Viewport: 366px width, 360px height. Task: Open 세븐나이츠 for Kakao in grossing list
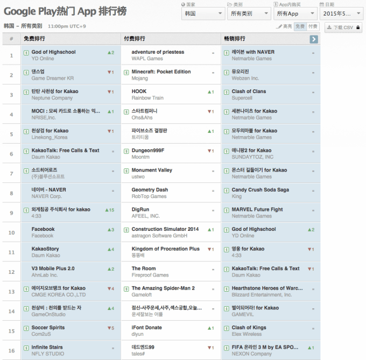[x=255, y=111]
